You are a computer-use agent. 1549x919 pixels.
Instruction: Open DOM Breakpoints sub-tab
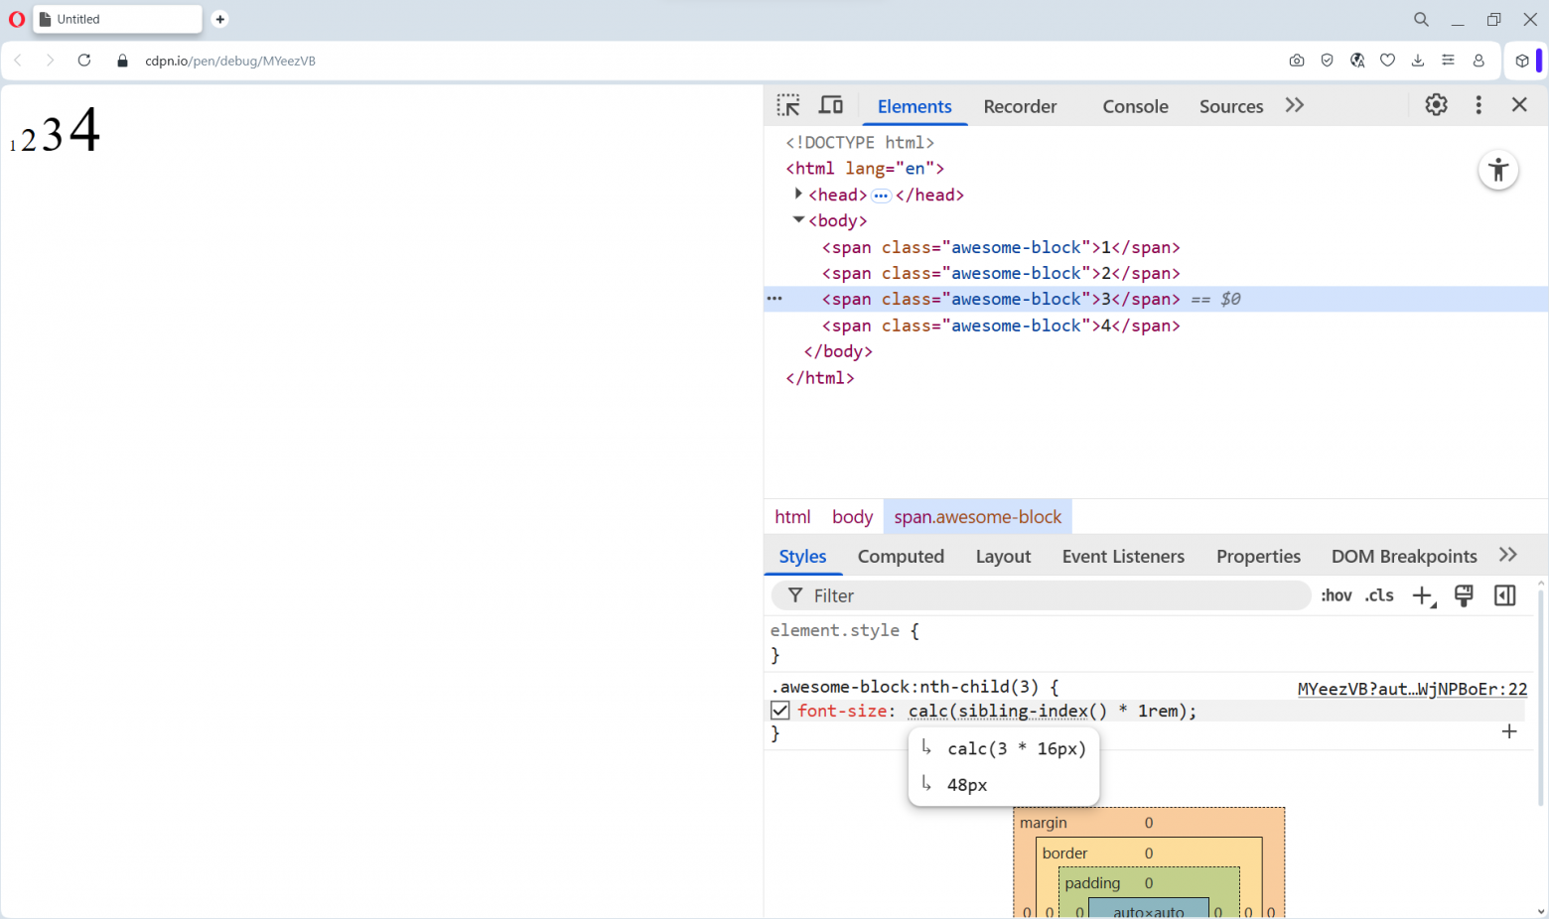[x=1404, y=557]
